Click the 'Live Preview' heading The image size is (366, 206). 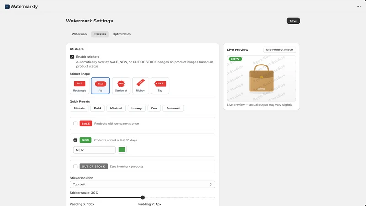pos(237,50)
